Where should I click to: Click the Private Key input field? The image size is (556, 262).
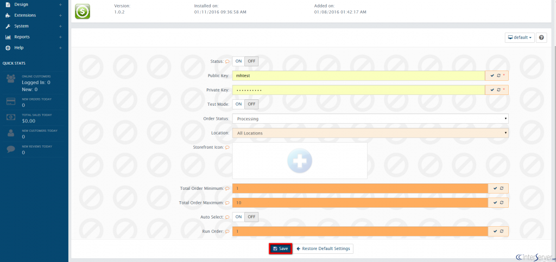[358, 90]
